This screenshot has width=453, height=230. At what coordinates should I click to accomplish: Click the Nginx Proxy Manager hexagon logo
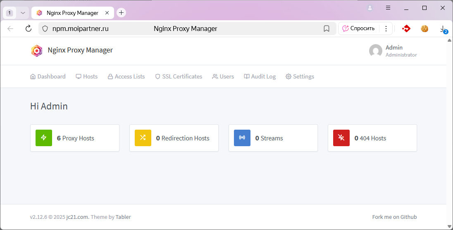point(37,50)
